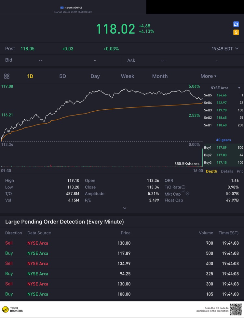The width and height of the screenshot is (244, 318).
Task: Click the Volume column header
Action: tap(206, 233)
